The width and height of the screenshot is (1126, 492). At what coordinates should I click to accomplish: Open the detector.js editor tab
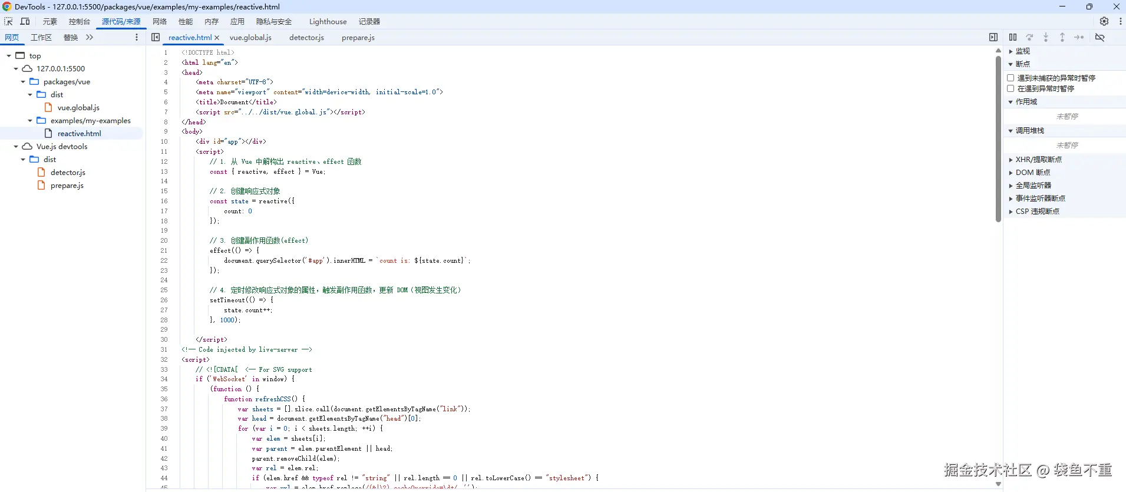coord(306,37)
